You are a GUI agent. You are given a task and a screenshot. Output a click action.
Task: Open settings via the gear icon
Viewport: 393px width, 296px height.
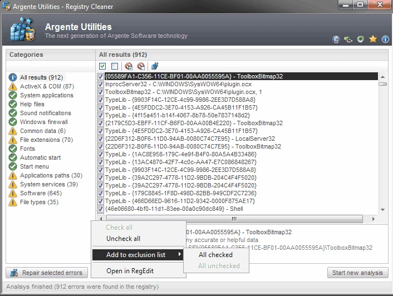coord(361,40)
